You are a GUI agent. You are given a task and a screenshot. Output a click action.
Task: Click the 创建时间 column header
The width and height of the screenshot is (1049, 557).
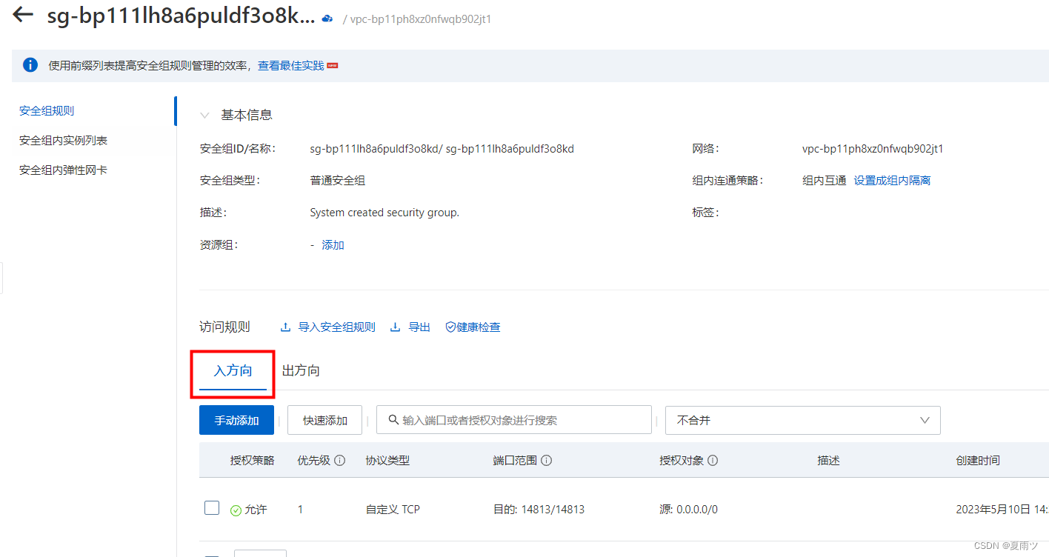coord(978,460)
